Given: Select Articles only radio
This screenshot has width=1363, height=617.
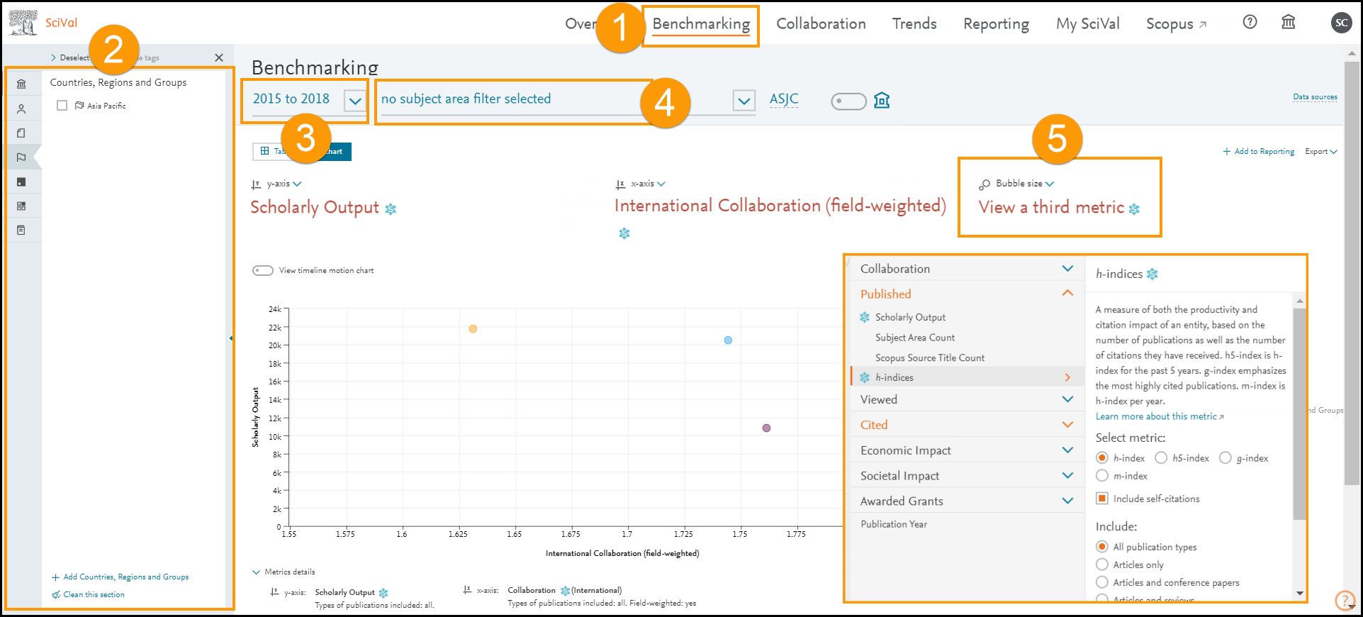Looking at the screenshot, I should click(x=1102, y=565).
